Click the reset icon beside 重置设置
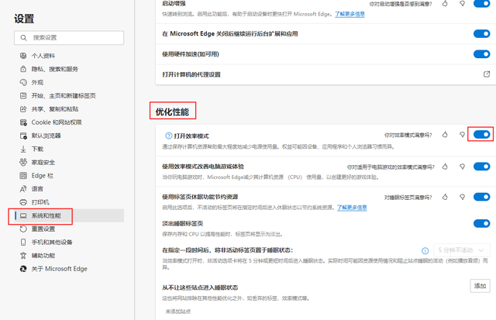 23,229
